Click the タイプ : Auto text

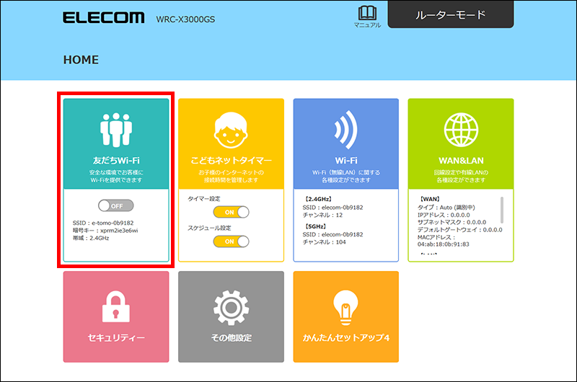(x=446, y=208)
